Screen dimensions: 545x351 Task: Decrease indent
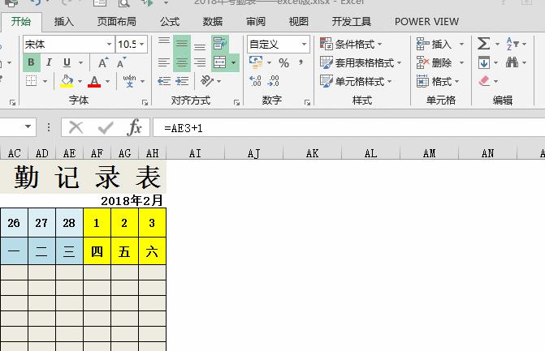coord(164,81)
